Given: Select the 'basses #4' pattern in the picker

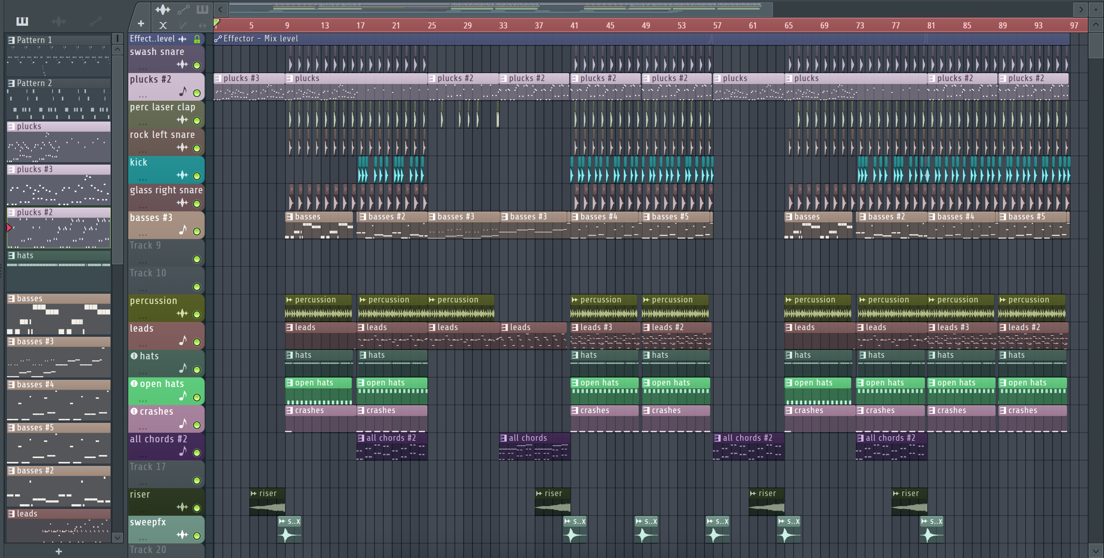Looking at the screenshot, I should tap(59, 400).
